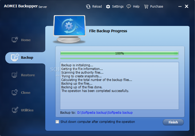This screenshot has width=195, height=136.
Task: Close the AOMEI Backupper window
Action: (x=186, y=6)
